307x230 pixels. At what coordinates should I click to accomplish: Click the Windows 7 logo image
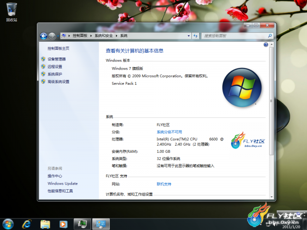(x=242, y=87)
